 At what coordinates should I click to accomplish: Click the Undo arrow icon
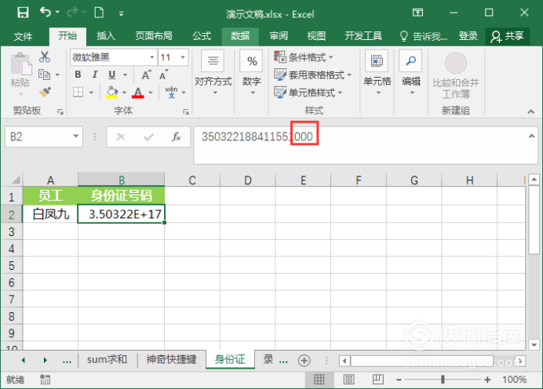[x=46, y=12]
